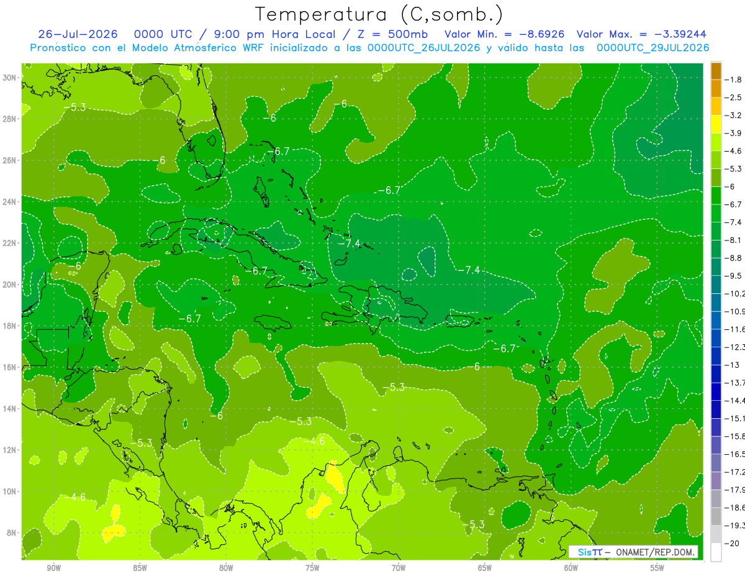Click the 16N latitude axis label
This screenshot has width=745, height=576.
(11, 367)
